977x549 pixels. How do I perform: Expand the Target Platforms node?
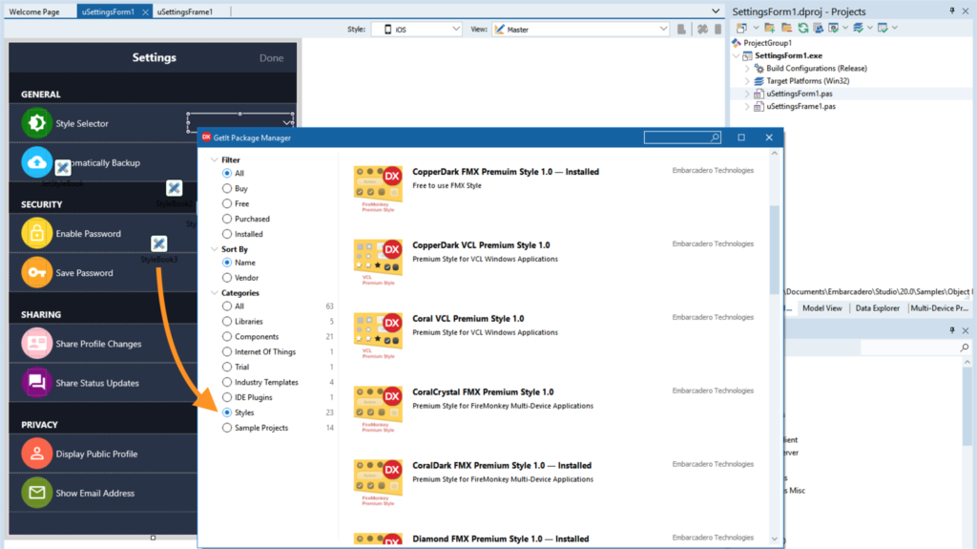click(747, 81)
